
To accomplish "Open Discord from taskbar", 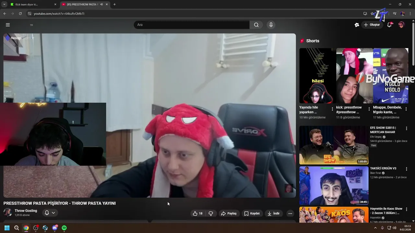I will (x=54, y=228).
